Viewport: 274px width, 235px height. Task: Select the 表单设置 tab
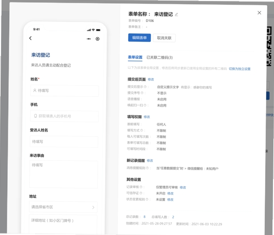tap(135, 57)
